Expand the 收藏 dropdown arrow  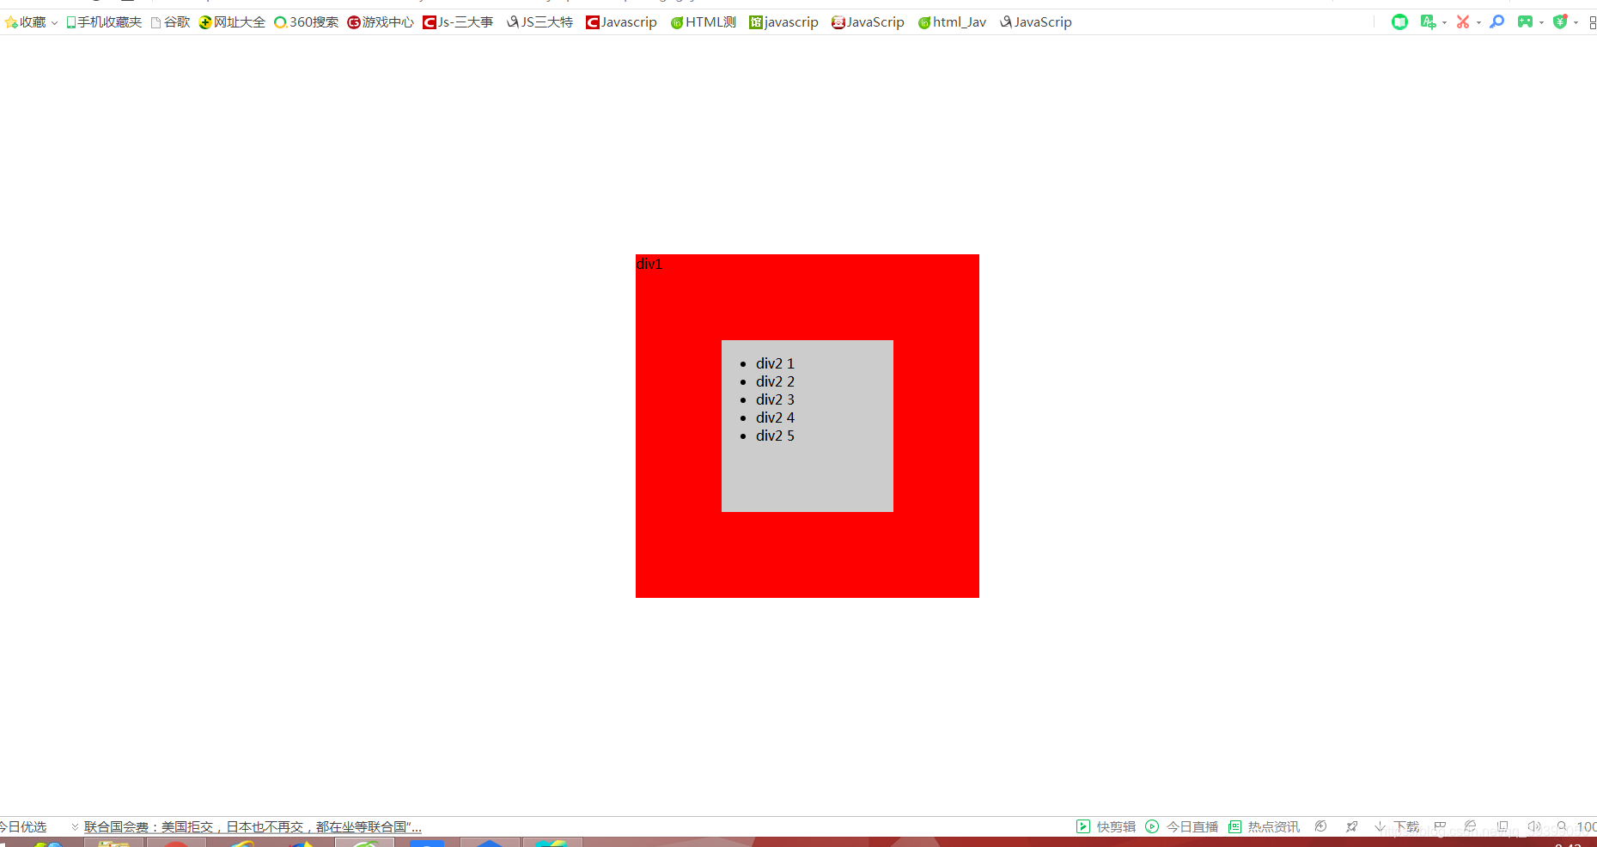click(x=54, y=23)
